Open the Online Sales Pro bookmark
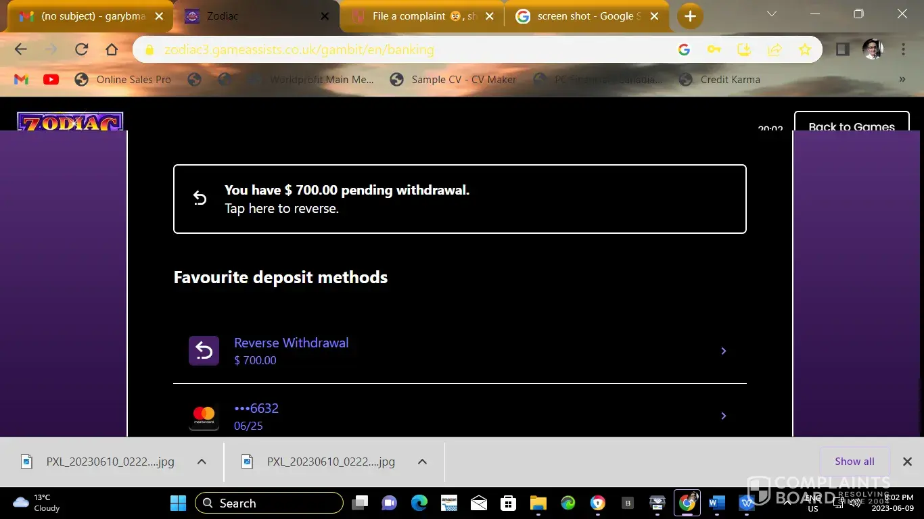 click(x=122, y=79)
